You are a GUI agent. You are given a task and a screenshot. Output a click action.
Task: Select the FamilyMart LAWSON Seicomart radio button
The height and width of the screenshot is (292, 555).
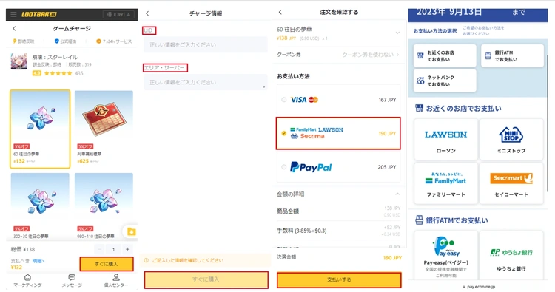(x=284, y=133)
